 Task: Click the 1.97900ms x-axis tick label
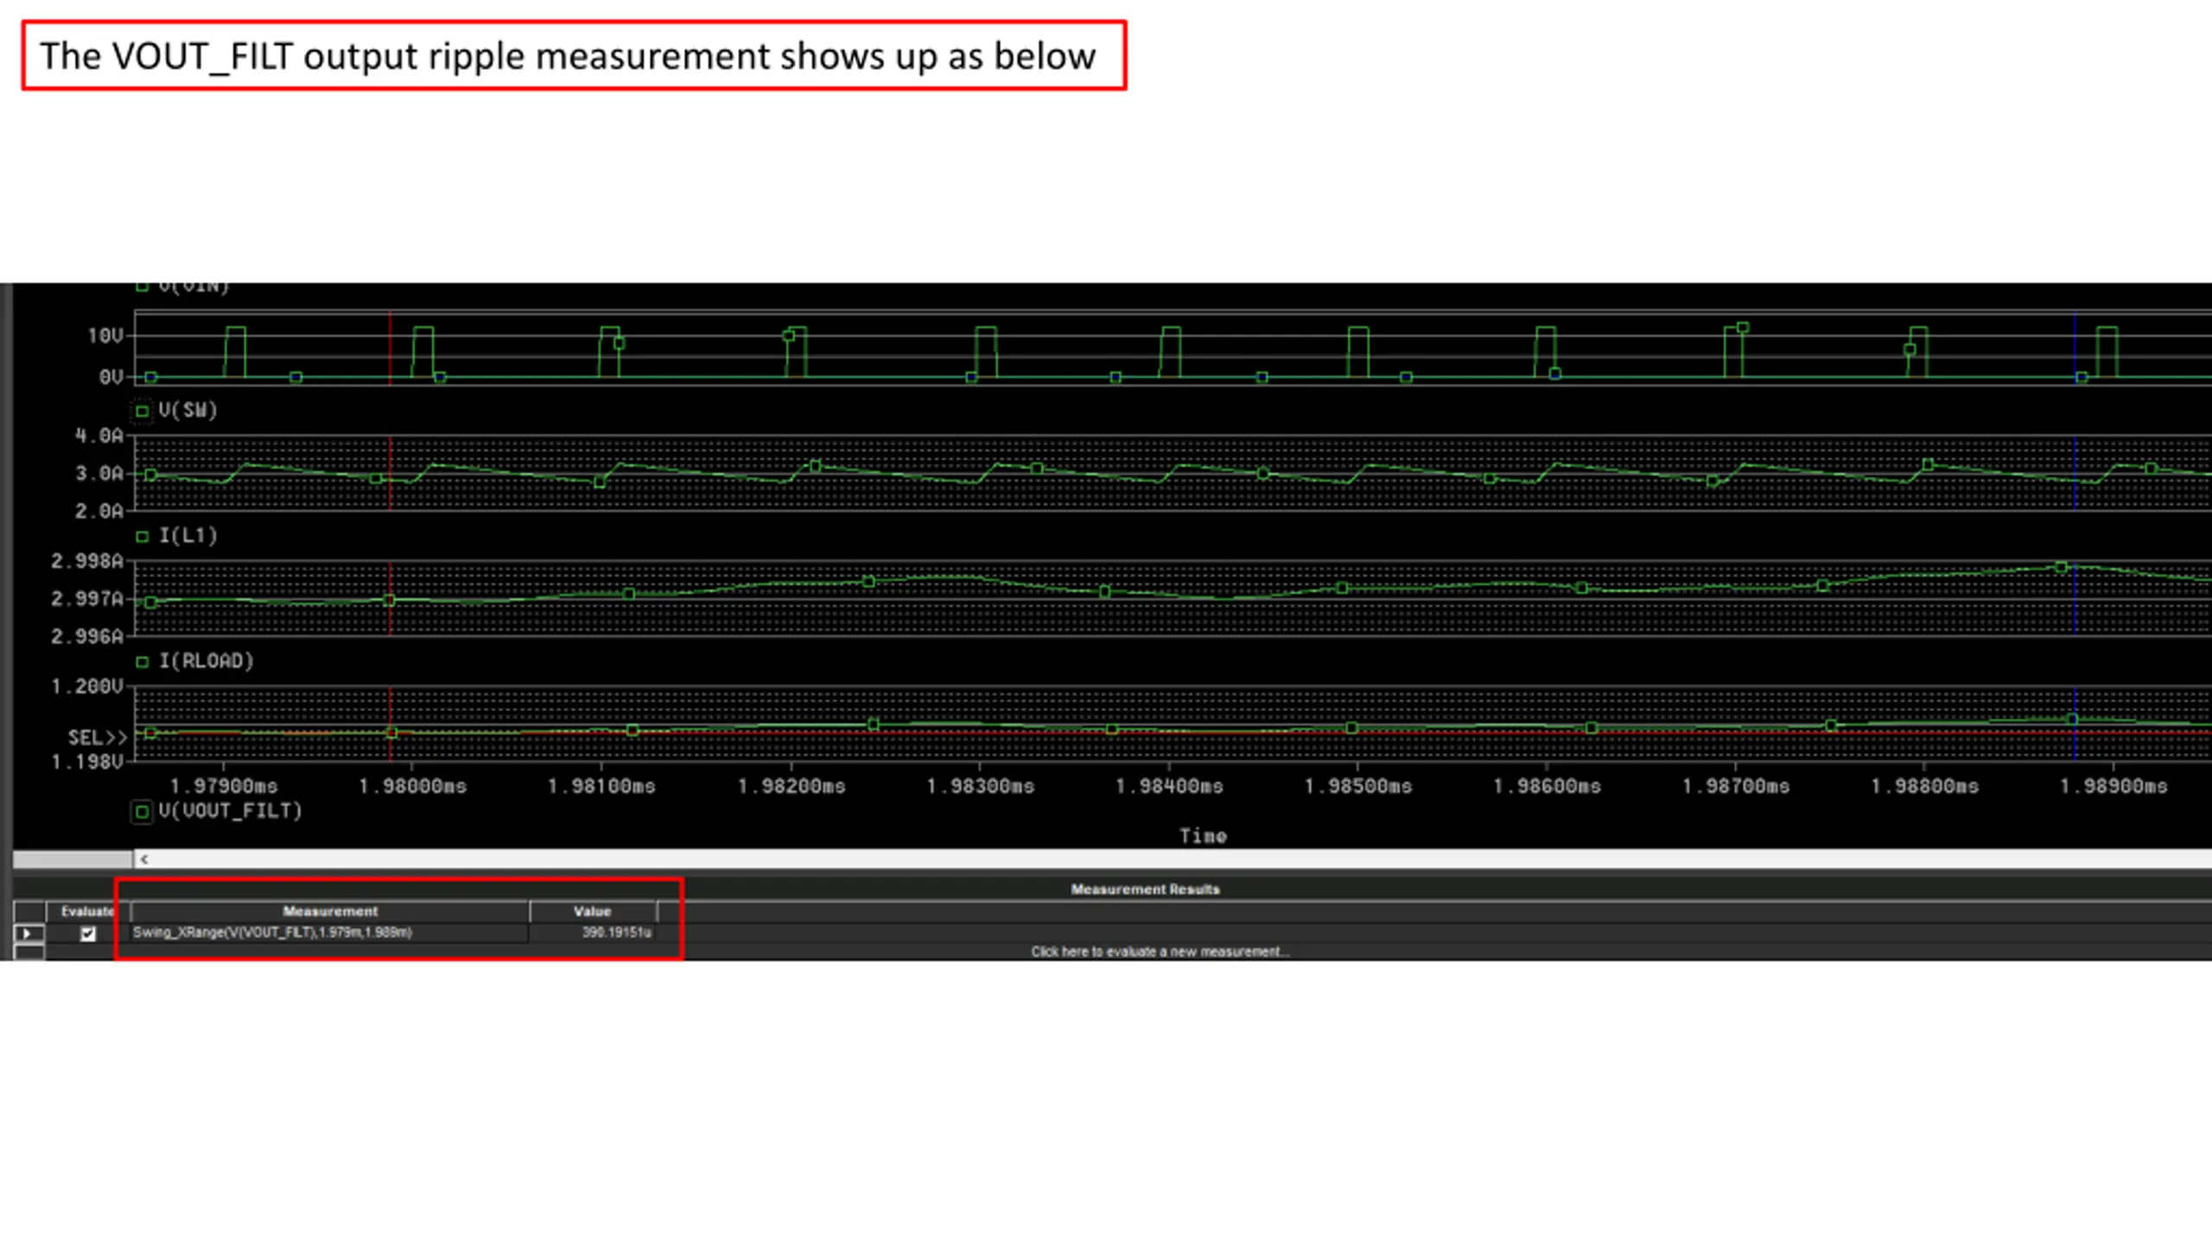coord(223,786)
